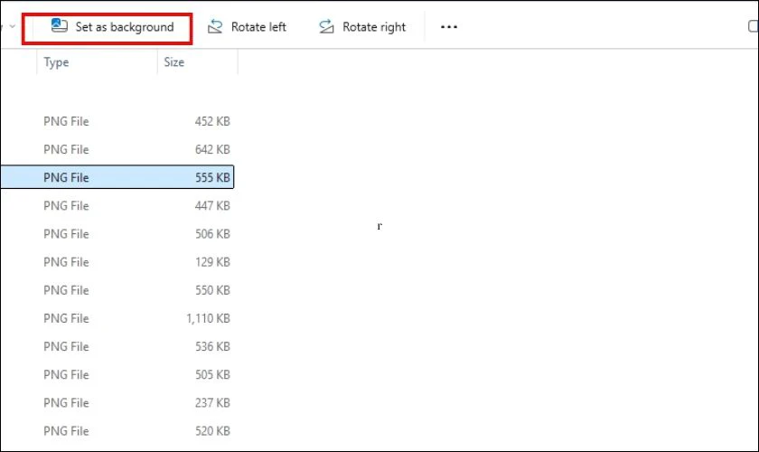
Task: Open the three-dot See more menu
Action: click(449, 27)
